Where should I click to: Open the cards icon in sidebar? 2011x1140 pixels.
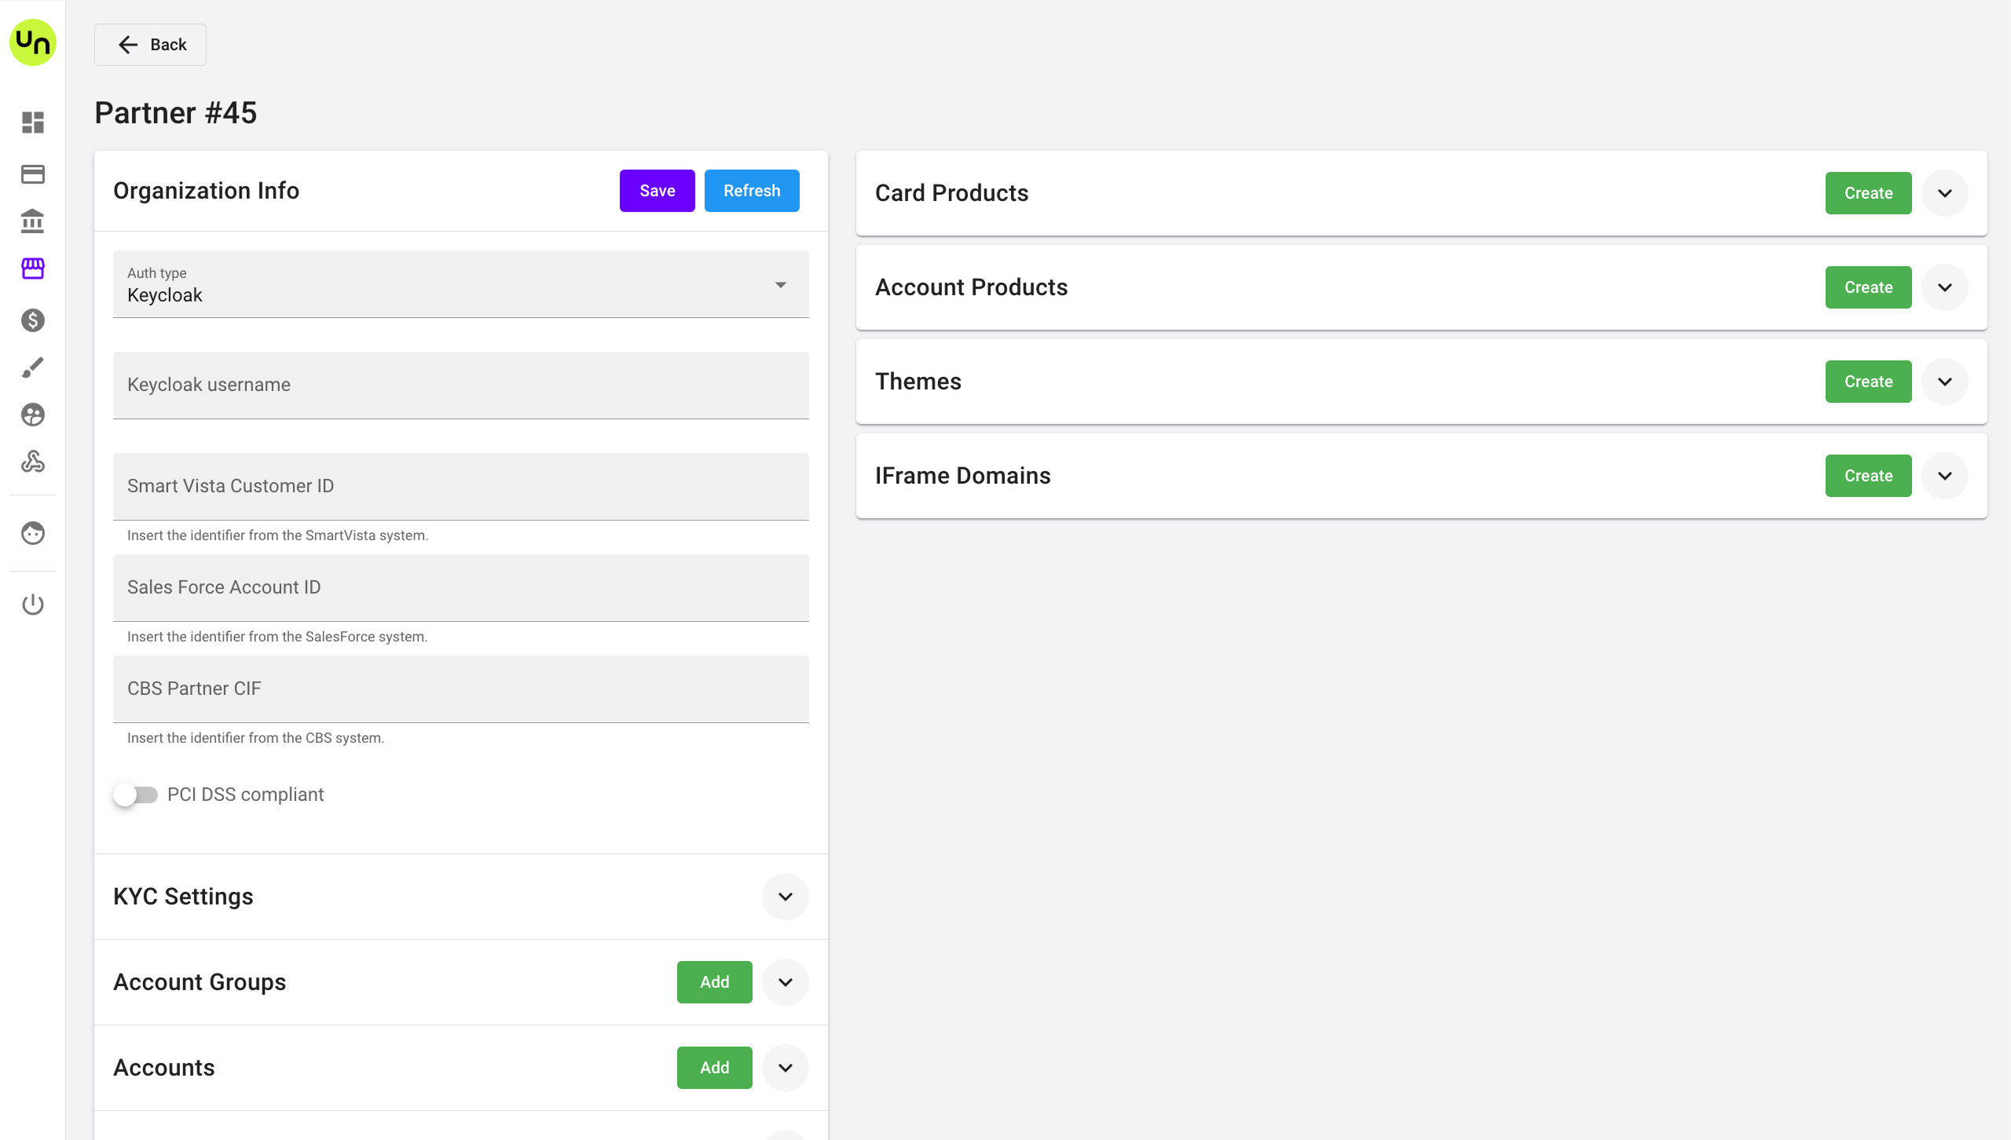(33, 174)
